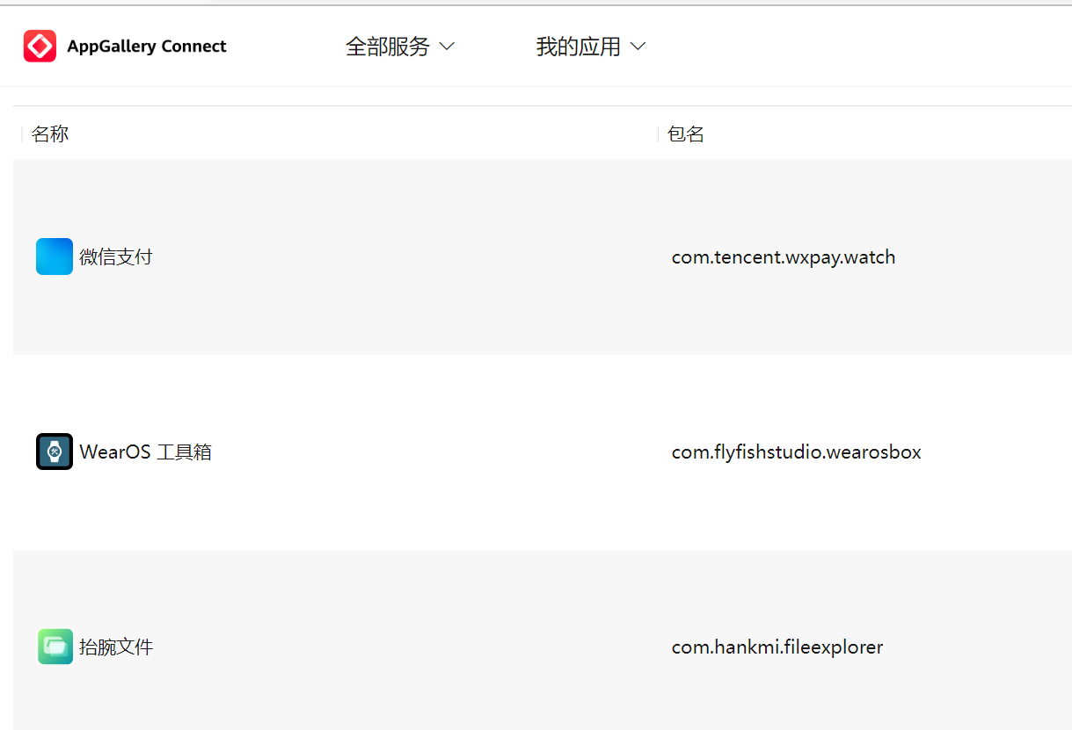1072x730 pixels.
Task: Select the 抬腕文件 app name
Action: click(x=116, y=647)
